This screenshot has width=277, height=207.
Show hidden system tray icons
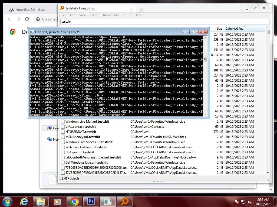pyautogui.click(x=230, y=202)
